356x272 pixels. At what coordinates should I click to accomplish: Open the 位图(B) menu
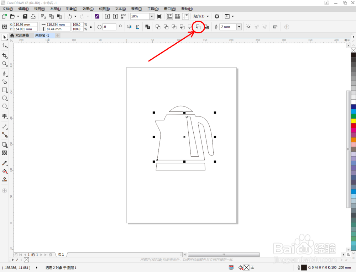pos(104,9)
